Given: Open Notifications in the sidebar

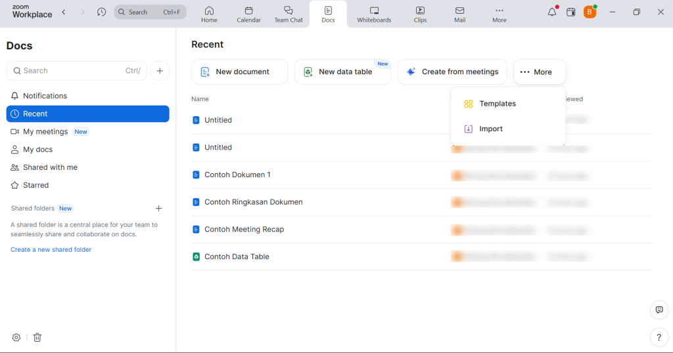Looking at the screenshot, I should click(x=87, y=96).
